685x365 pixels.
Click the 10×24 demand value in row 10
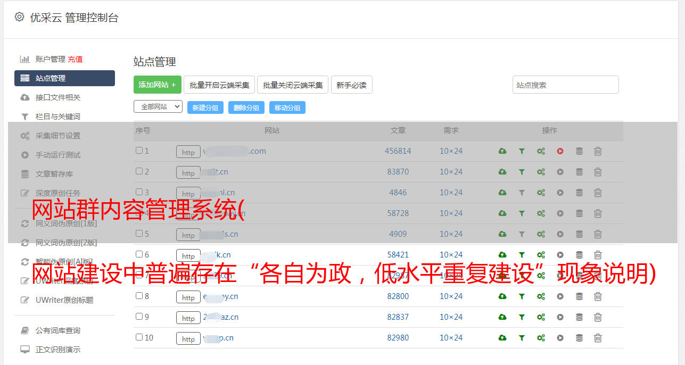tap(451, 338)
